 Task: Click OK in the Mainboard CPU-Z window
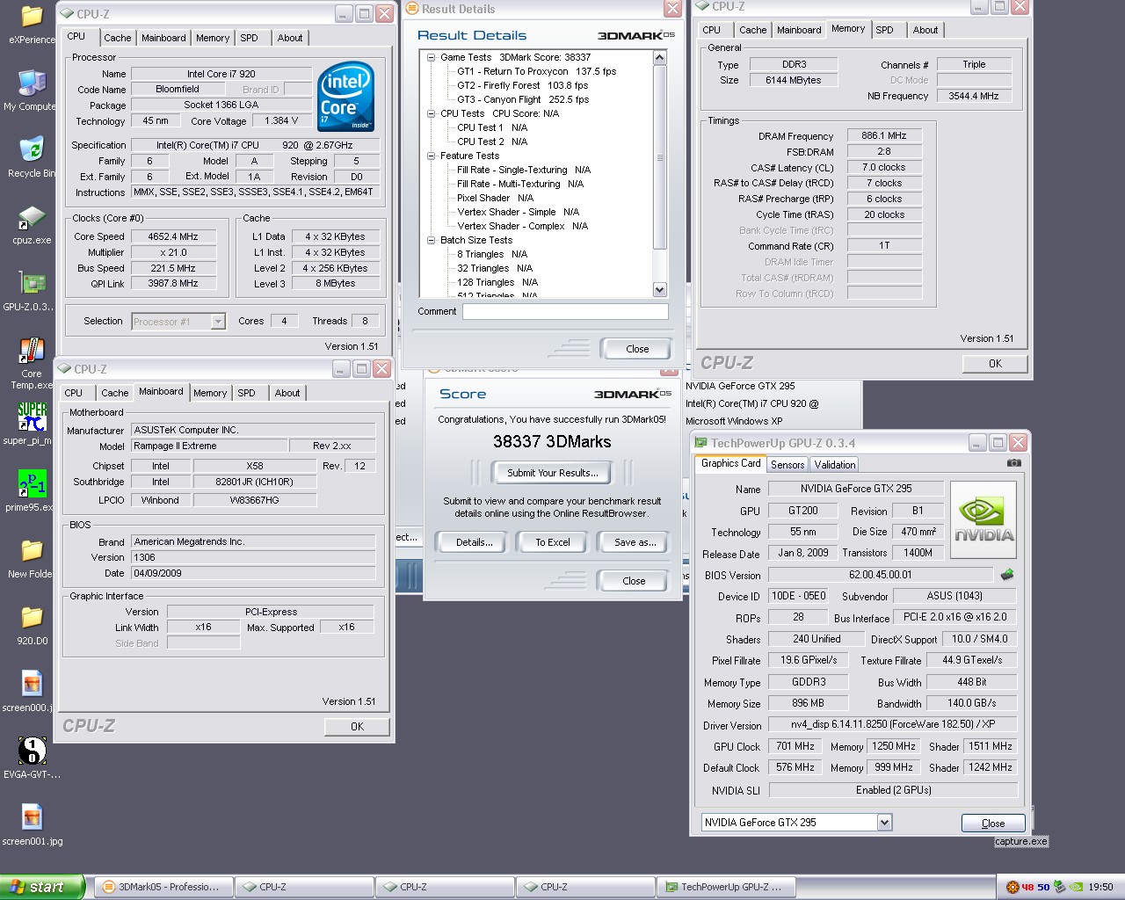(x=357, y=727)
